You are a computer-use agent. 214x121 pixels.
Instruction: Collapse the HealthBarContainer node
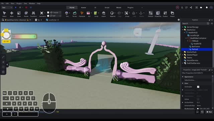point(186,38)
